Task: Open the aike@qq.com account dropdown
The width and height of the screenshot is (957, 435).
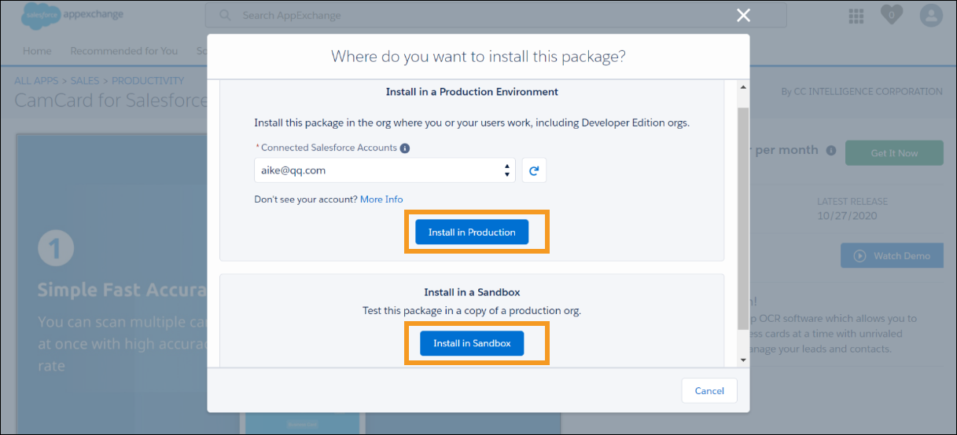Action: tap(385, 170)
